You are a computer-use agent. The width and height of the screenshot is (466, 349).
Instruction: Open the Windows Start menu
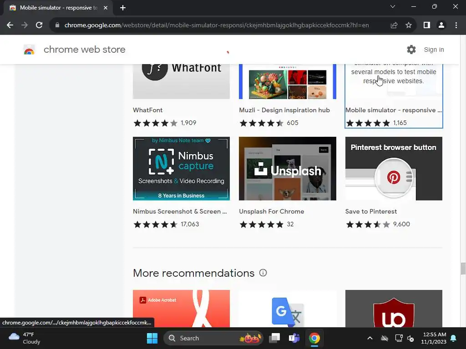152,338
